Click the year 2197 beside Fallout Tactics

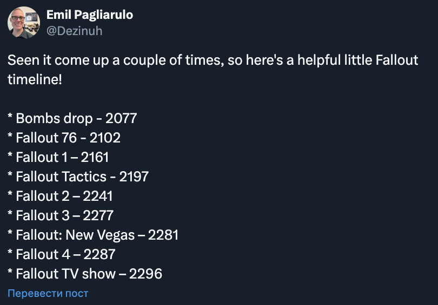pos(134,177)
